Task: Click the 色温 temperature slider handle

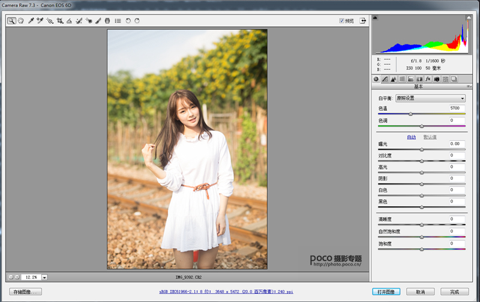Action: tap(410, 114)
